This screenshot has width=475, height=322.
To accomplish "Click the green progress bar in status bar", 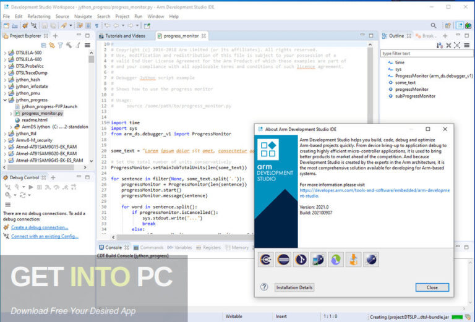I will click(457, 317).
